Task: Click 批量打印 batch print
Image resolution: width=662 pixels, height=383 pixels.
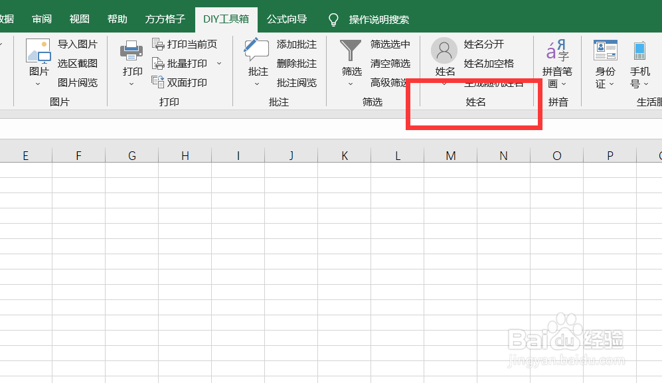Action: click(180, 63)
